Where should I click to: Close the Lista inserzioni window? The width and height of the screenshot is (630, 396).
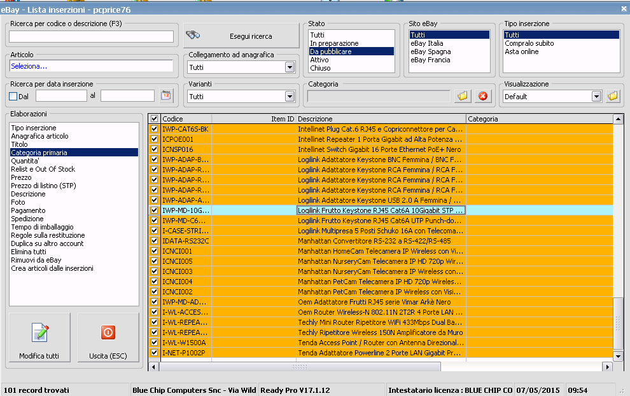coord(625,8)
